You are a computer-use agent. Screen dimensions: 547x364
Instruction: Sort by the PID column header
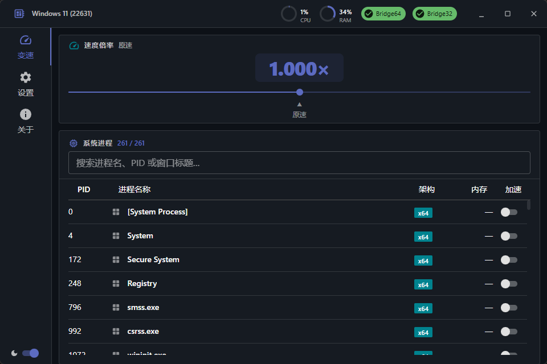(x=84, y=189)
